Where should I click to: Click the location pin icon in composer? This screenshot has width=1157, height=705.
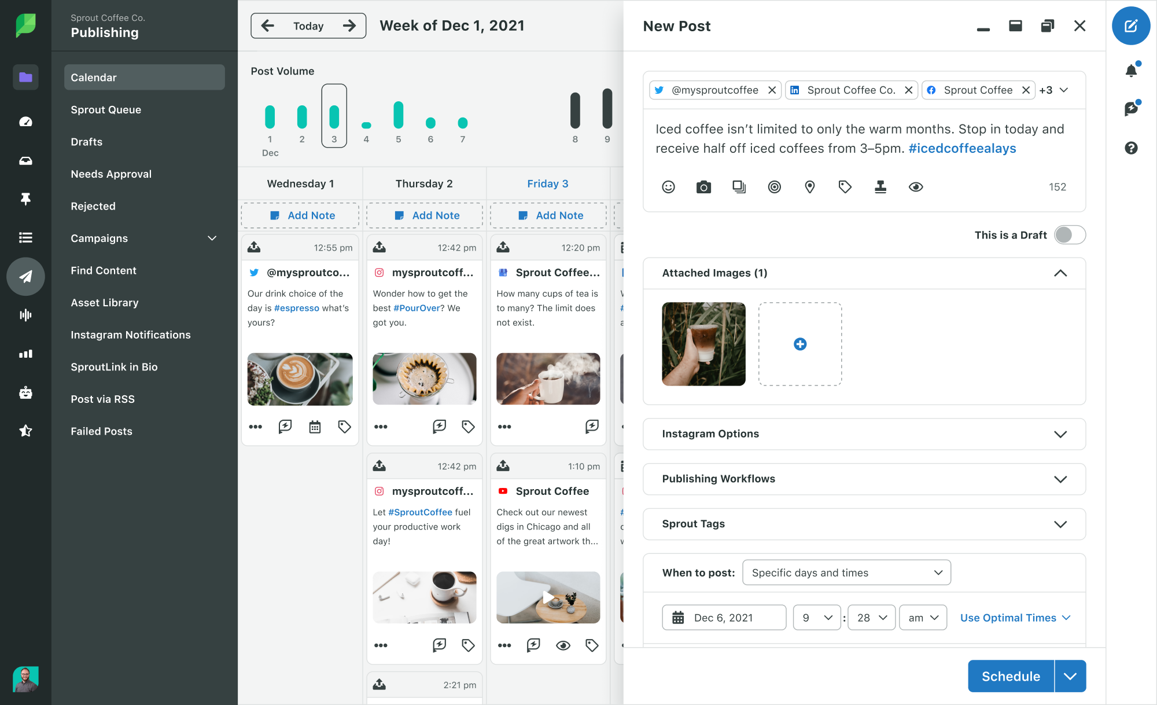coord(810,186)
